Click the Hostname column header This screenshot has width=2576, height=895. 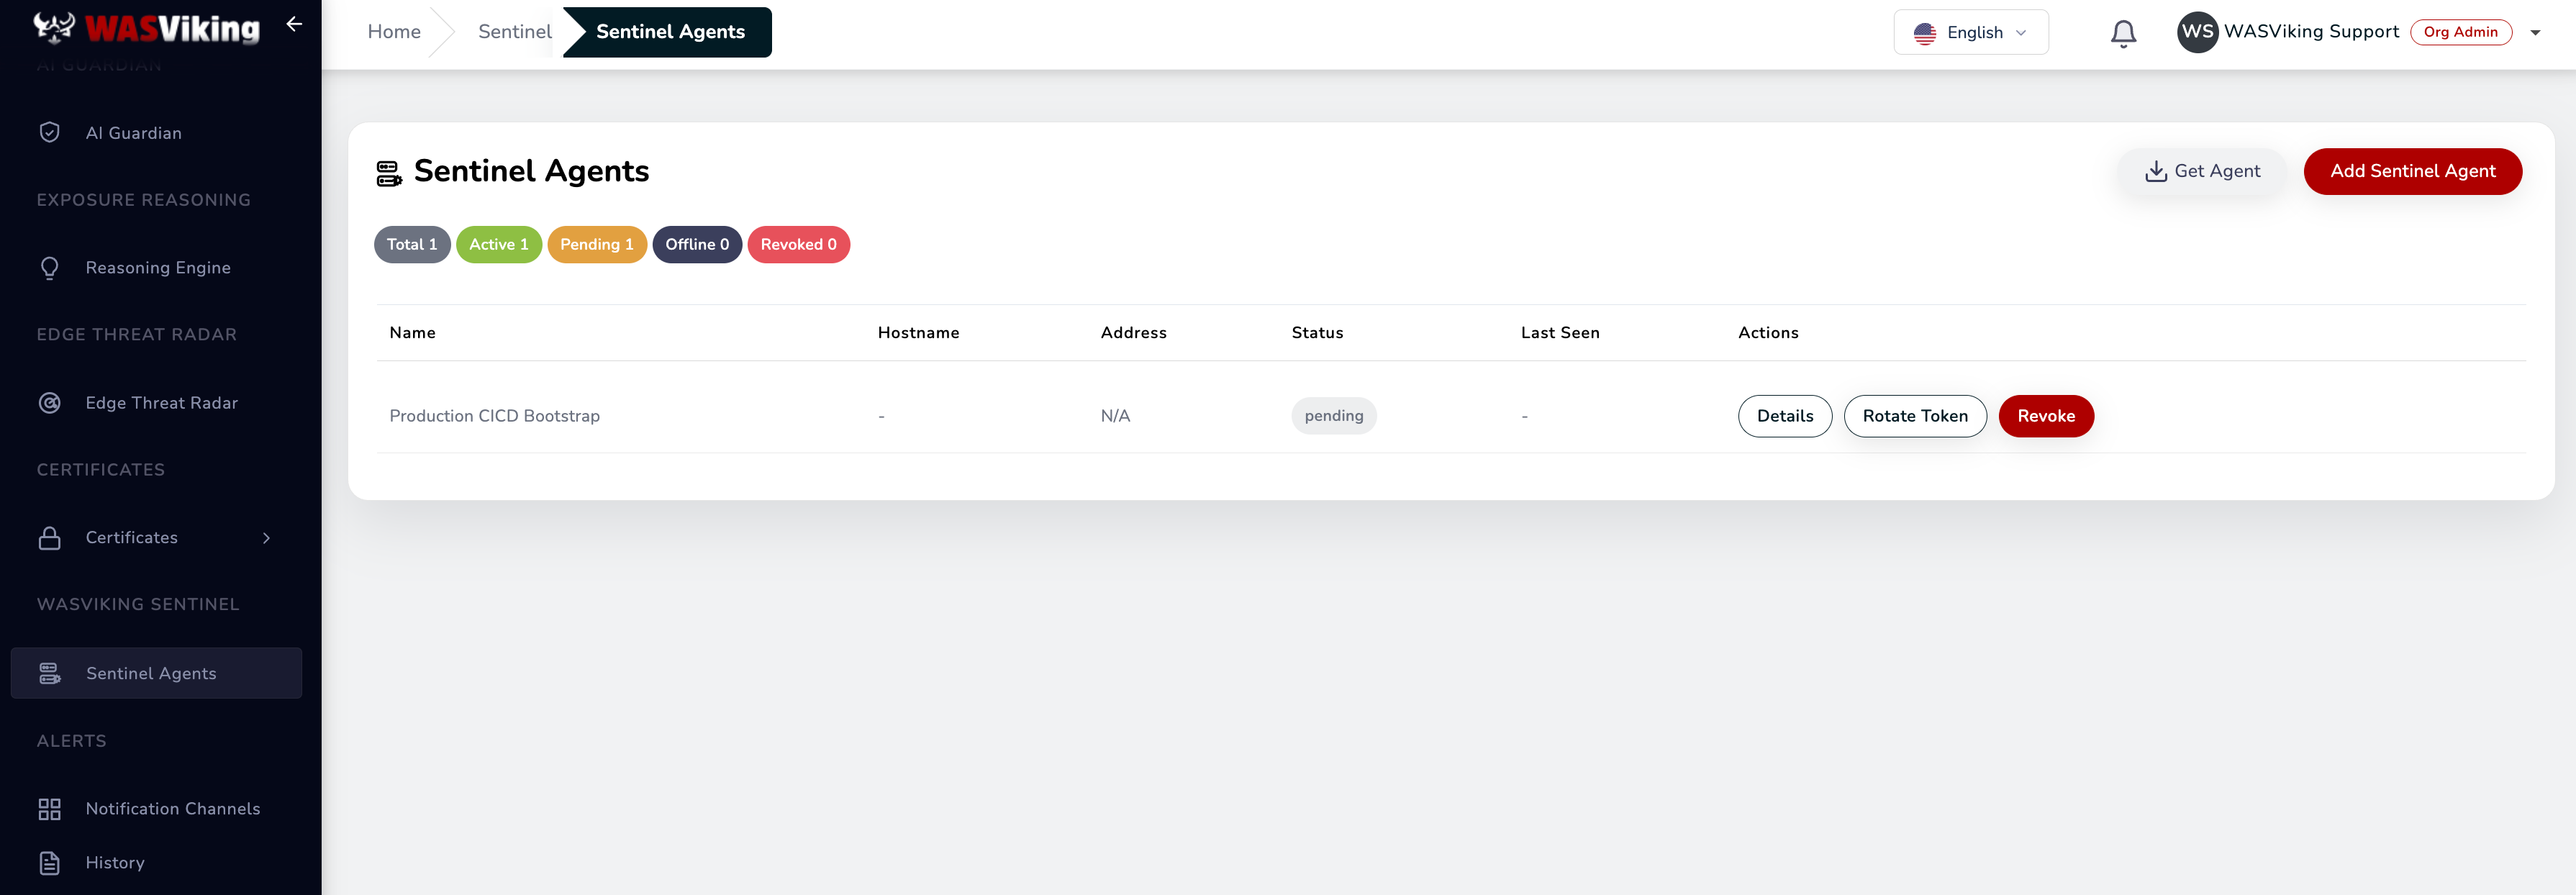coord(918,333)
